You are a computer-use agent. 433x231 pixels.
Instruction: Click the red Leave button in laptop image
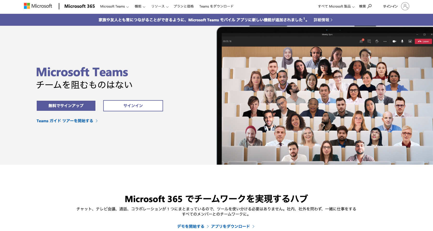pos(423,41)
